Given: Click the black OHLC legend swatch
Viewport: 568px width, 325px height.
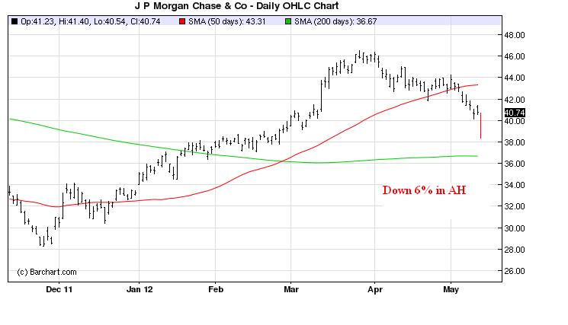Looking at the screenshot, I should coord(14,21).
